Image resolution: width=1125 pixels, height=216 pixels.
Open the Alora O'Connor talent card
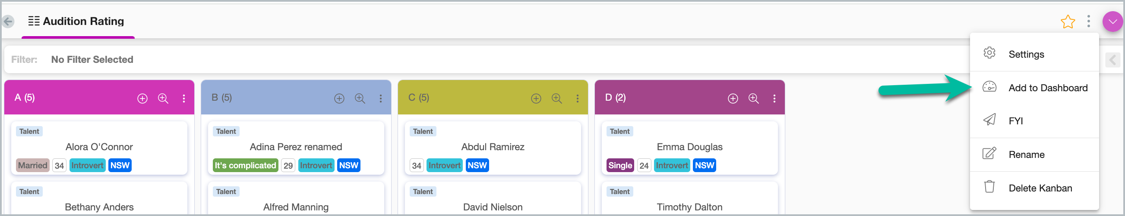tap(99, 147)
